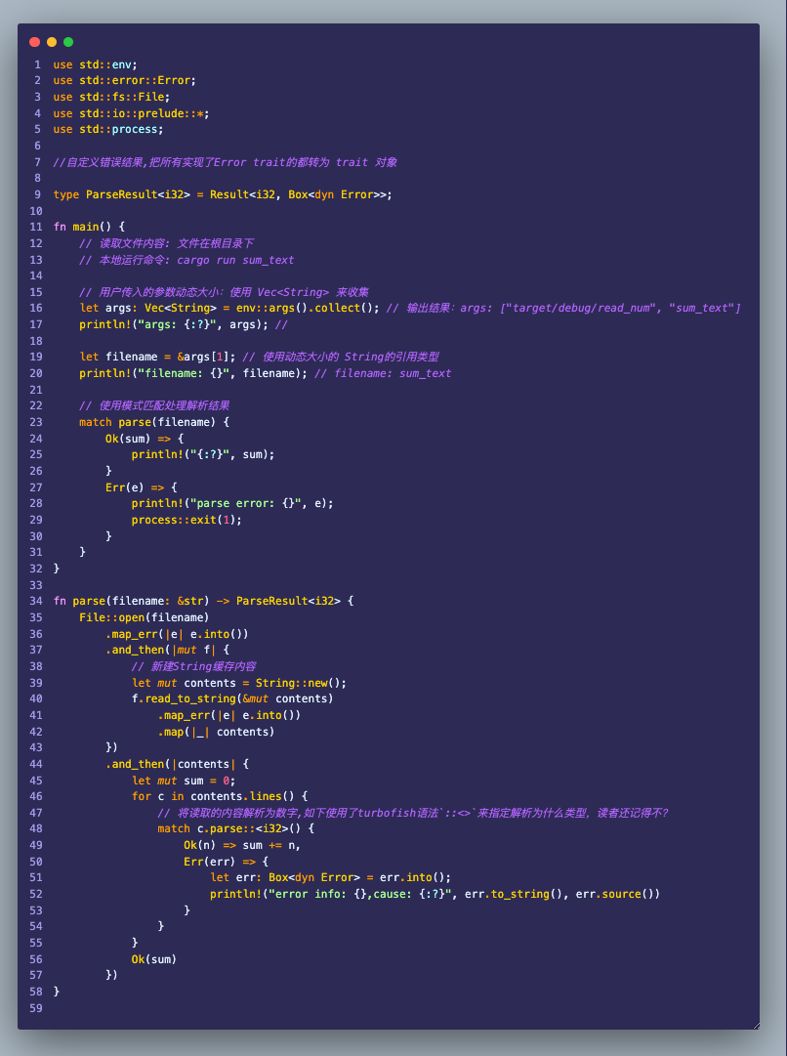Click the line 'use std::io::prelude::*;'

(131, 113)
